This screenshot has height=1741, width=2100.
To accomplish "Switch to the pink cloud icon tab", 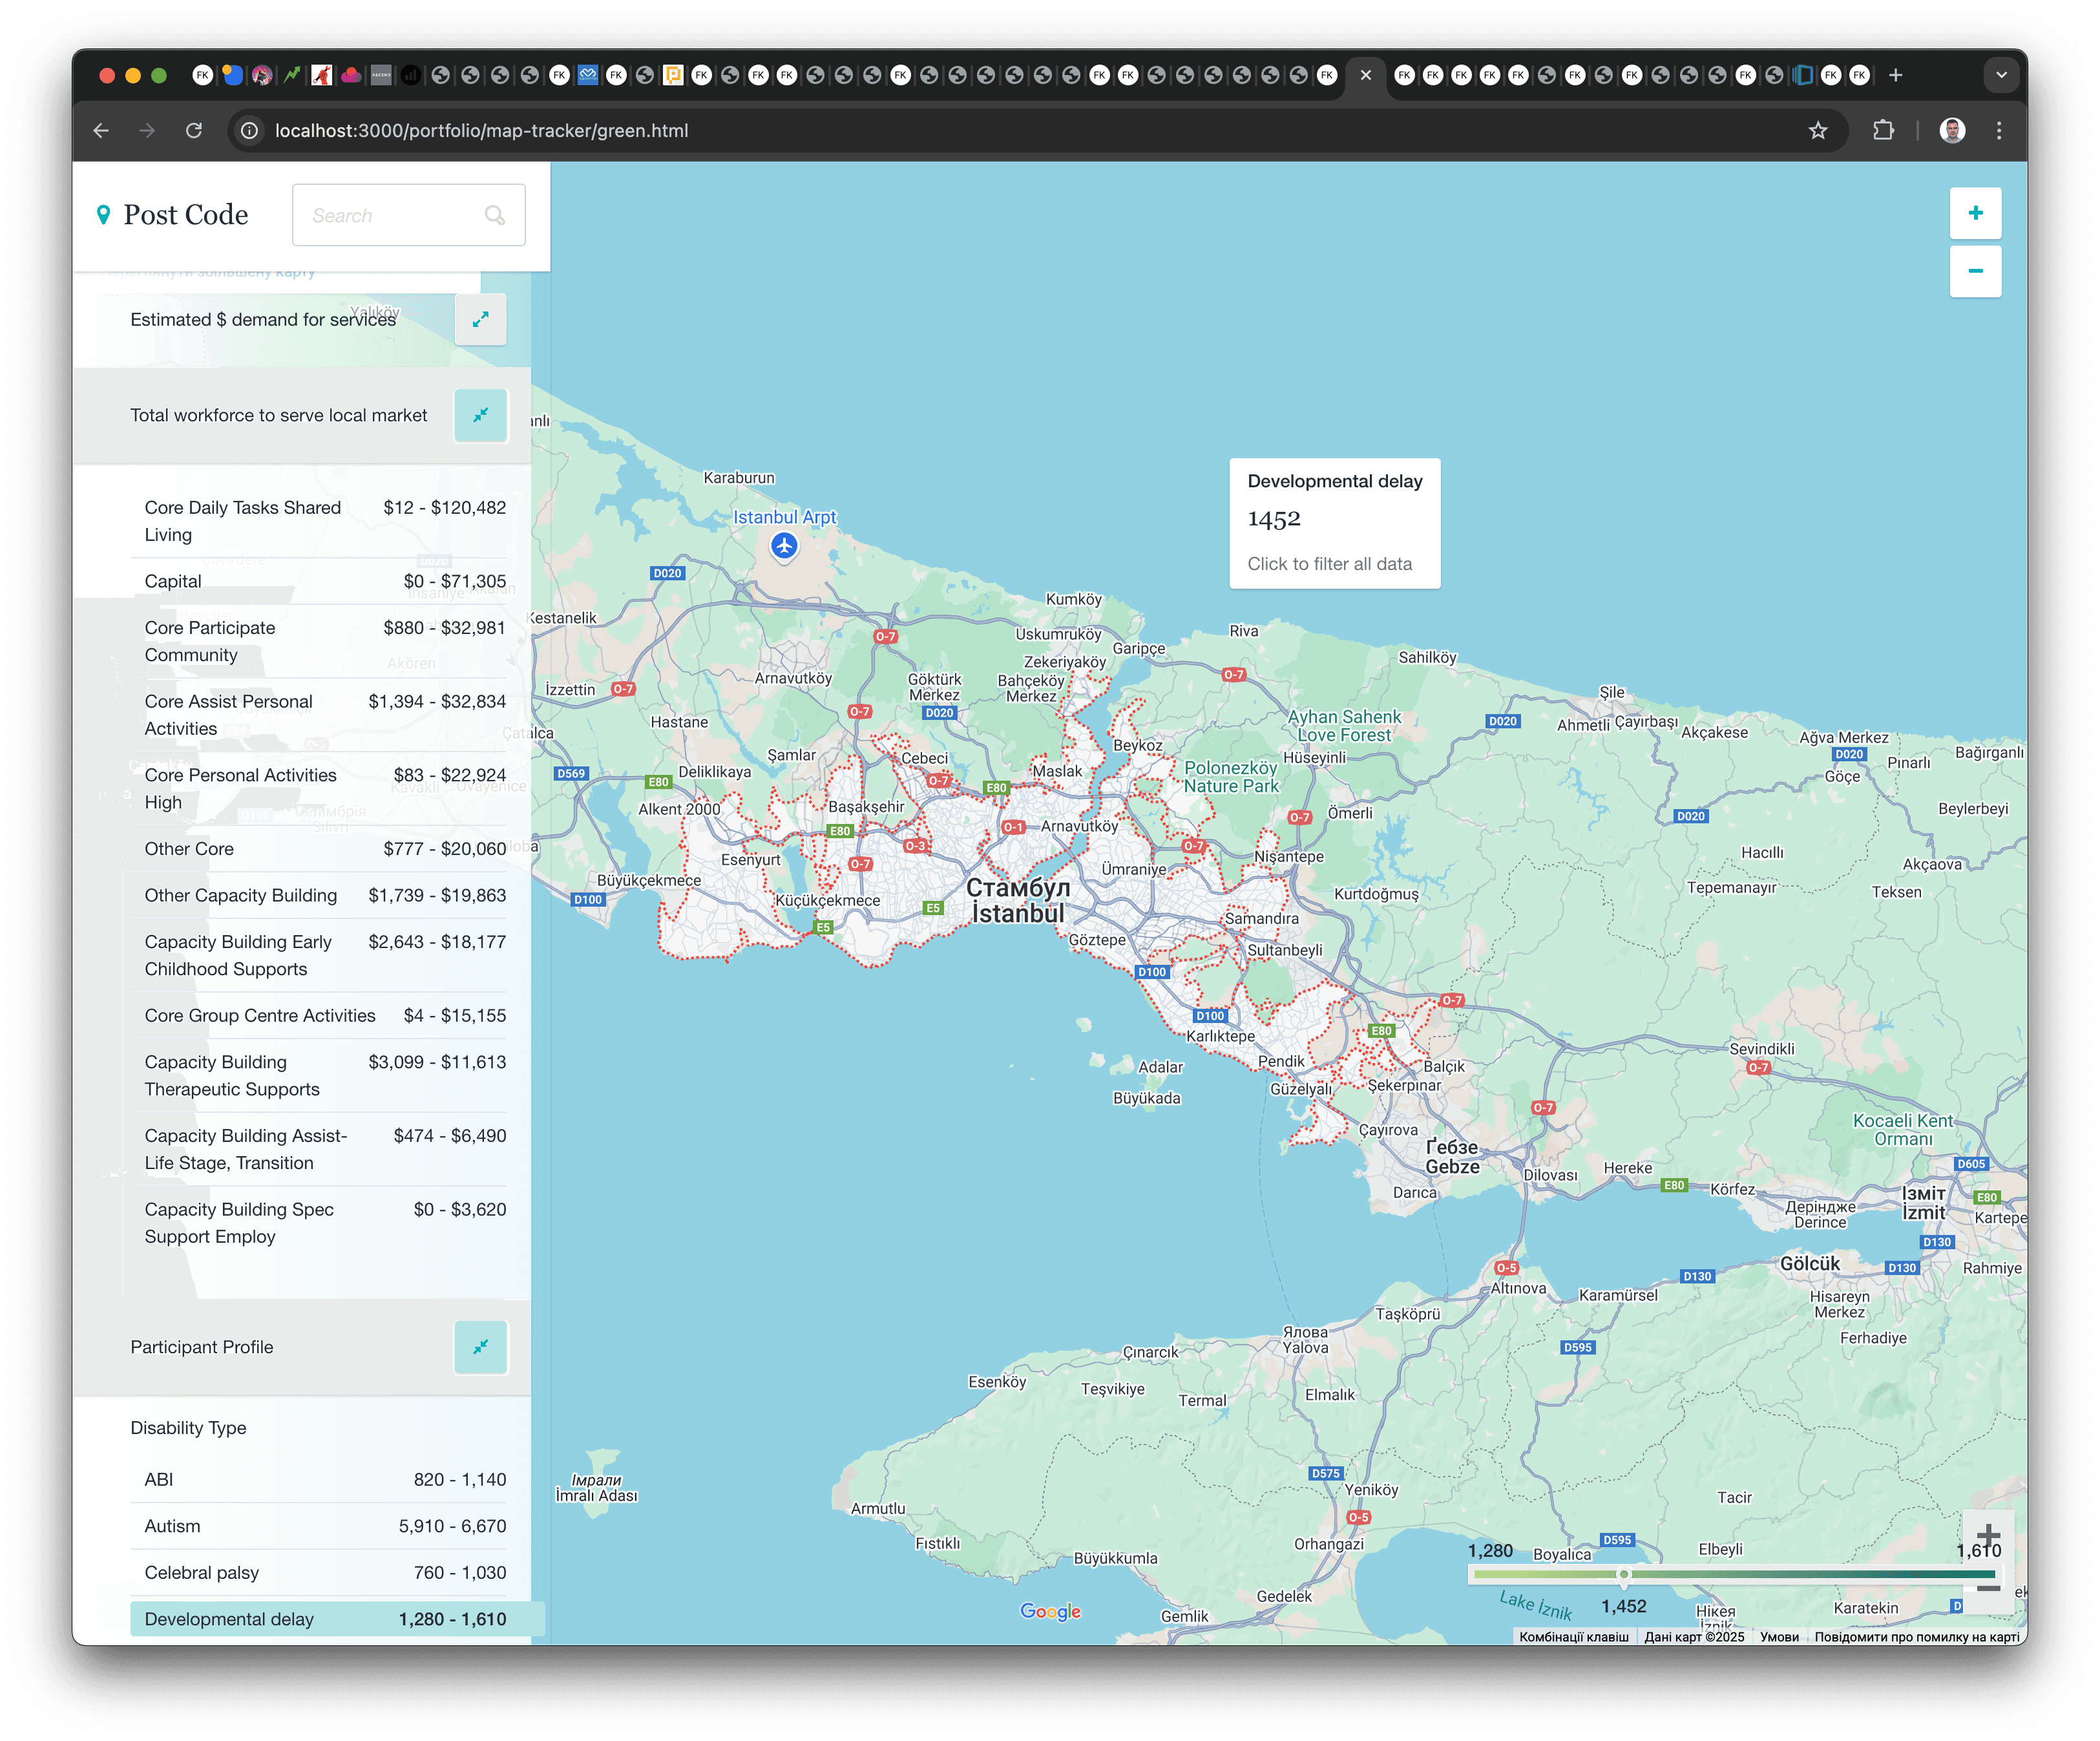I will pos(351,75).
